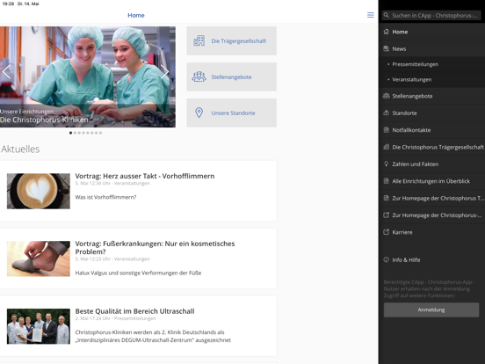Click the Trägergesellschaft building icon in sidebar

coord(386,147)
